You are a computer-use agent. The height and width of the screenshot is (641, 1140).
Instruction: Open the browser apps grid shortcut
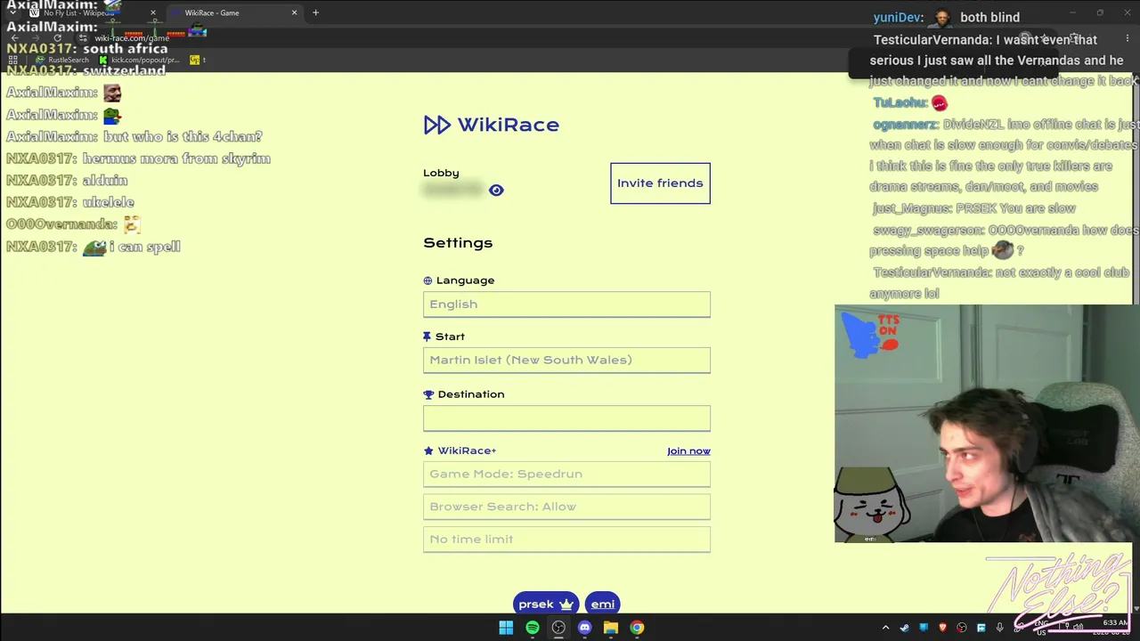click(12, 60)
